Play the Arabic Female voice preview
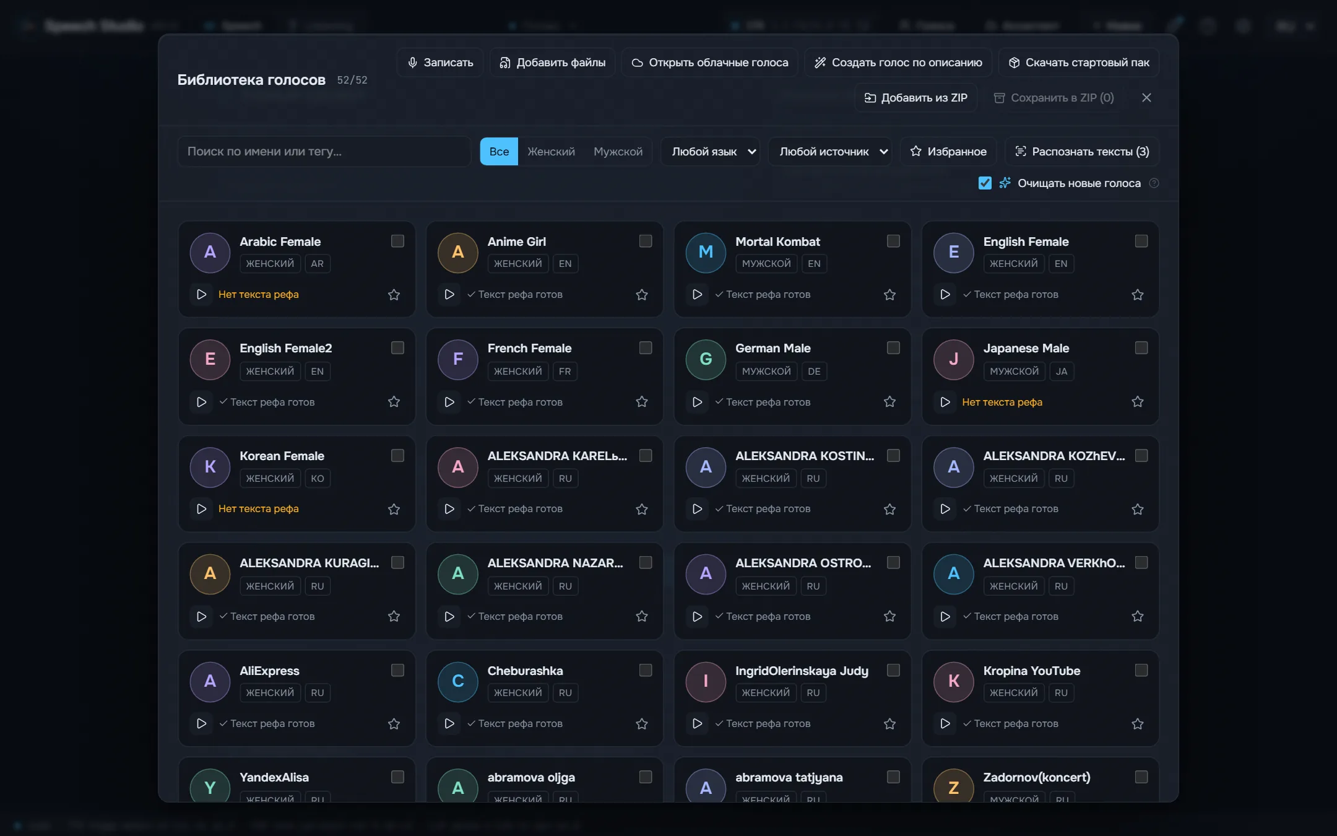 point(201,294)
